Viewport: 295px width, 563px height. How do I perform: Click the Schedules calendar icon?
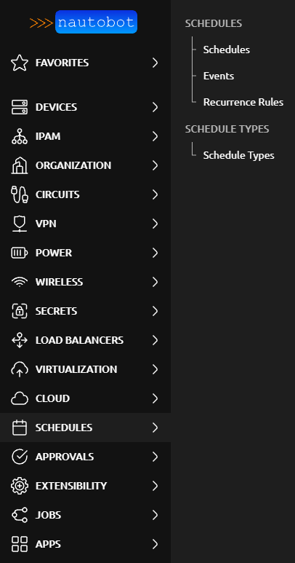pos(20,428)
